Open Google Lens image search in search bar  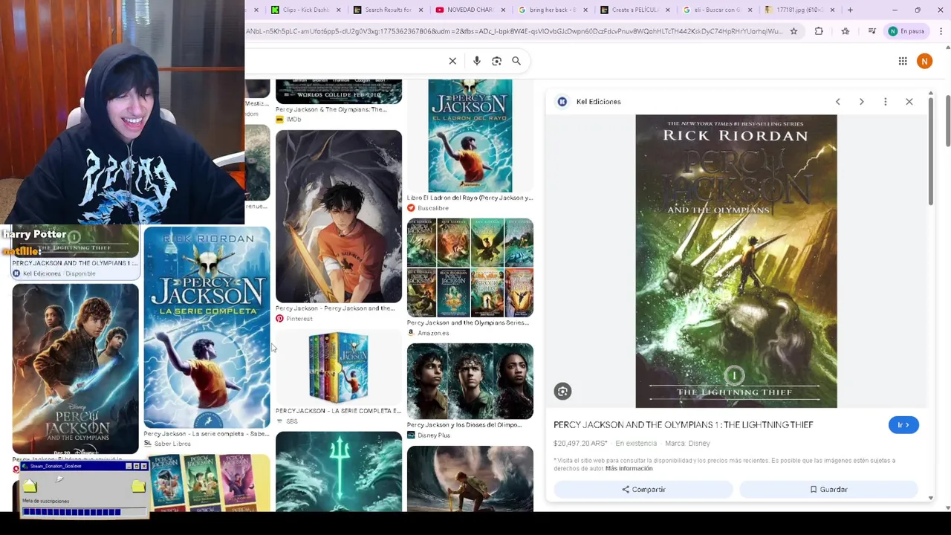[x=496, y=61]
